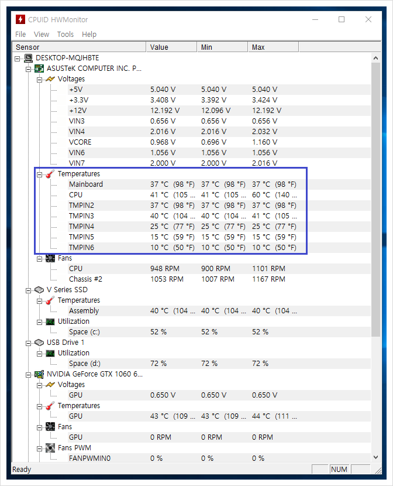Minimize the HWMonitor window

point(315,19)
